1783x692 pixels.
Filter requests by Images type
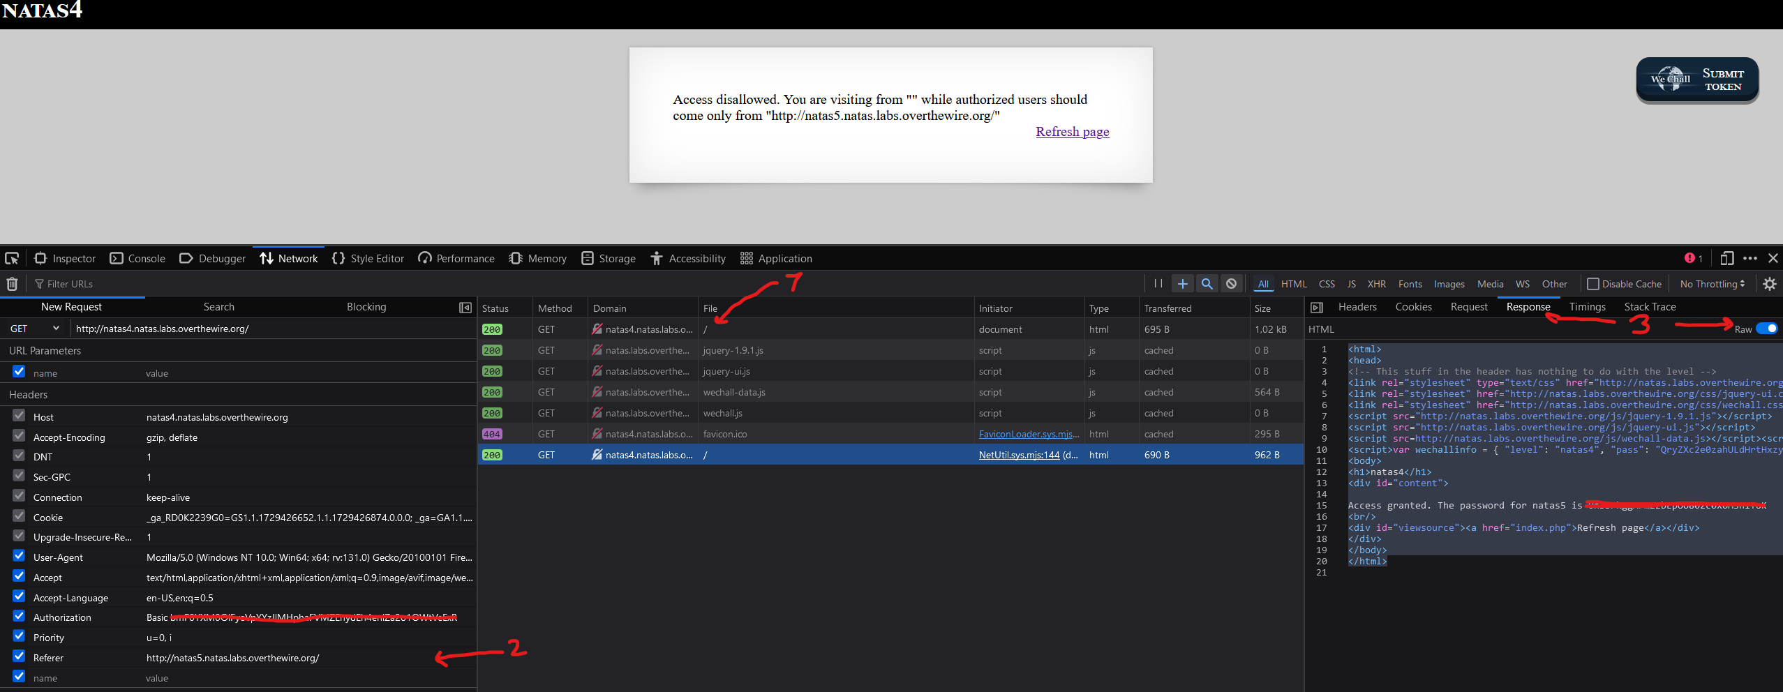[x=1449, y=284]
